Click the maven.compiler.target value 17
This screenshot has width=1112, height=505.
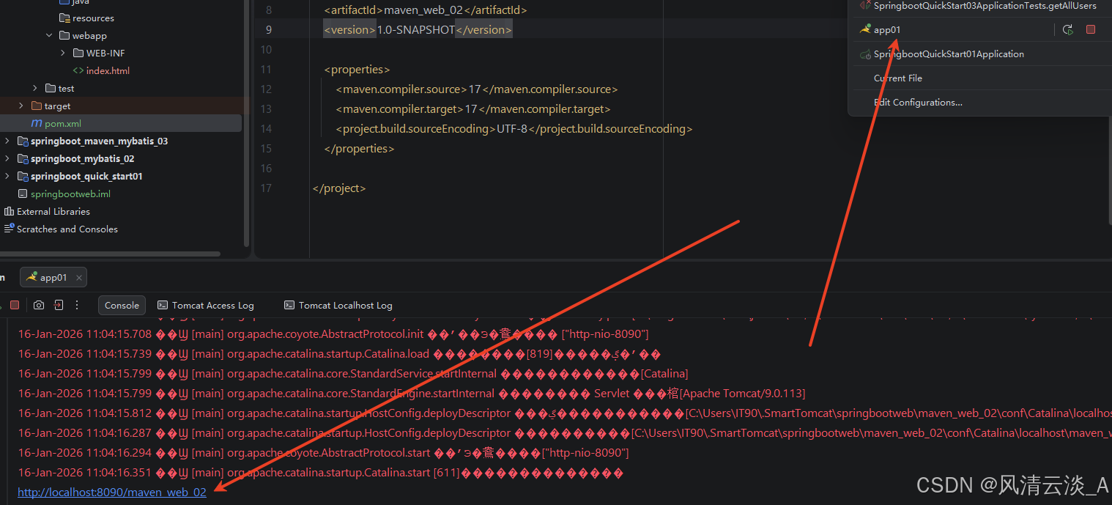tap(471, 109)
